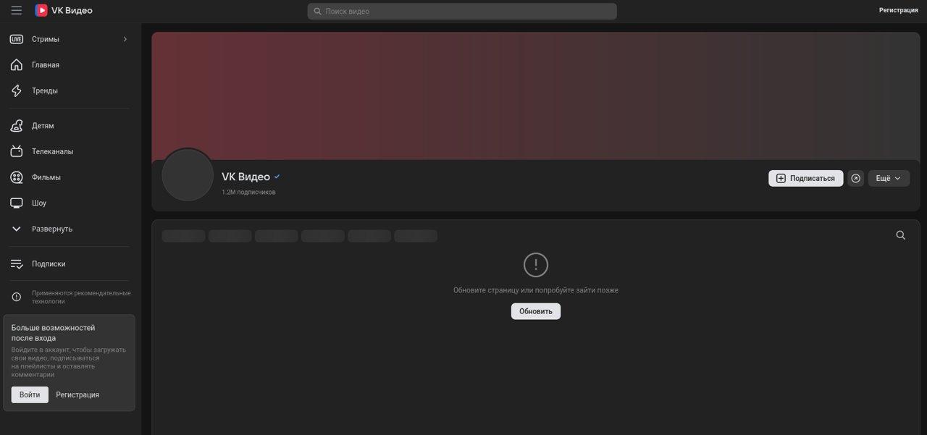Click the search icon in the channel panel
This screenshot has width=927, height=435.
pyautogui.click(x=900, y=235)
